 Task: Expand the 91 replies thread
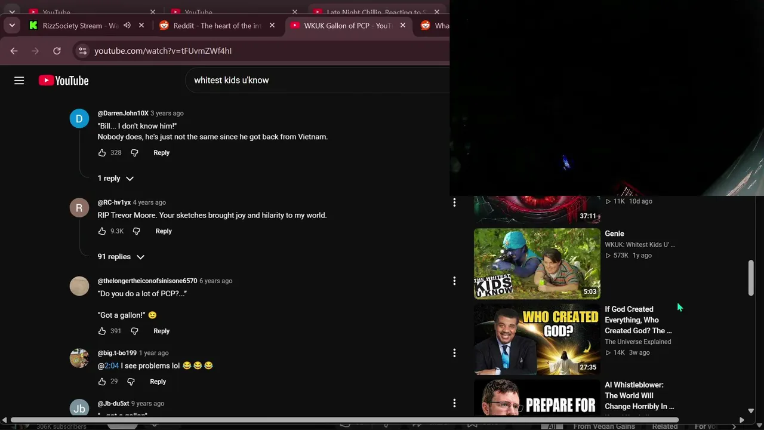pyautogui.click(x=121, y=257)
